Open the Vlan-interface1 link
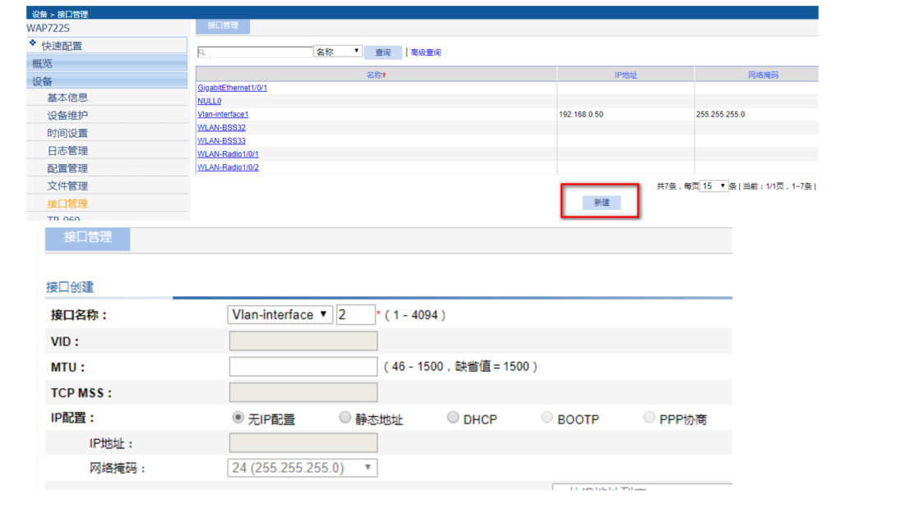 click(223, 114)
